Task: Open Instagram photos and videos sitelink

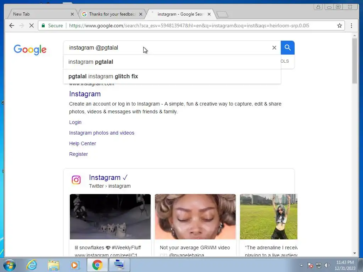Action: coord(102,133)
